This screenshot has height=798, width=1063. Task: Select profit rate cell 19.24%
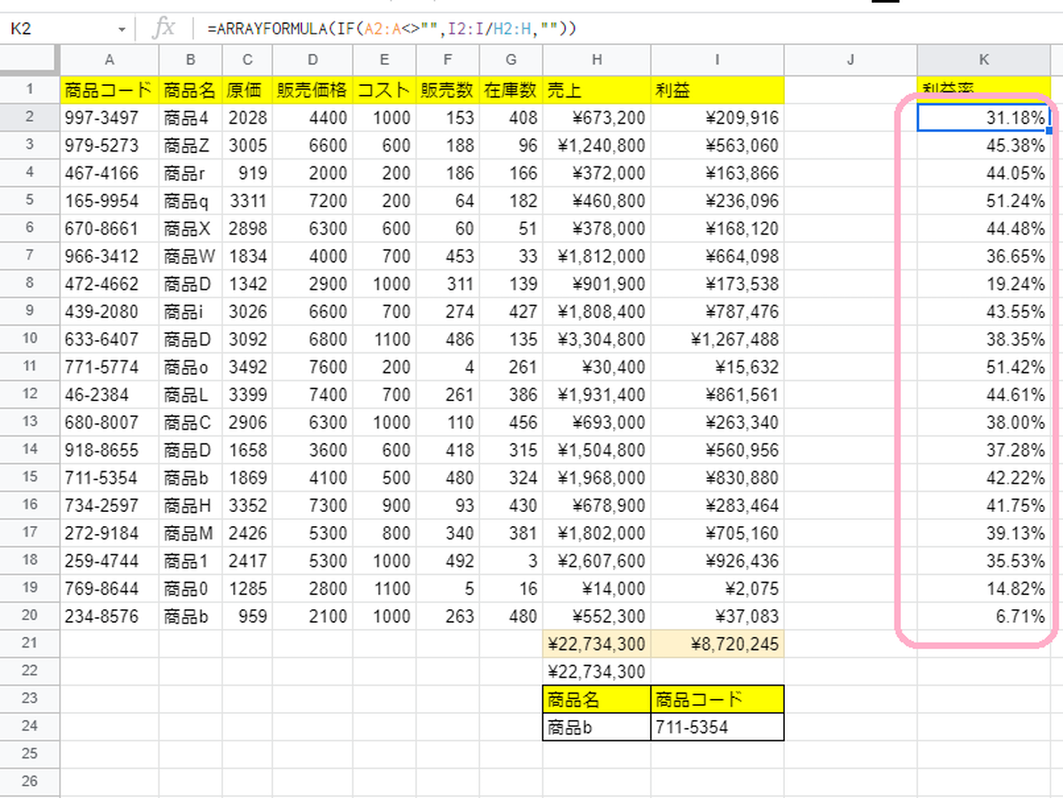[984, 284]
